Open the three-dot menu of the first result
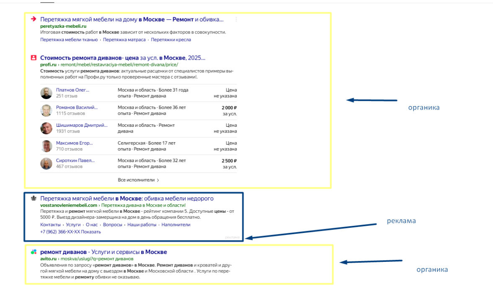The height and width of the screenshot is (290, 493). click(236, 20)
